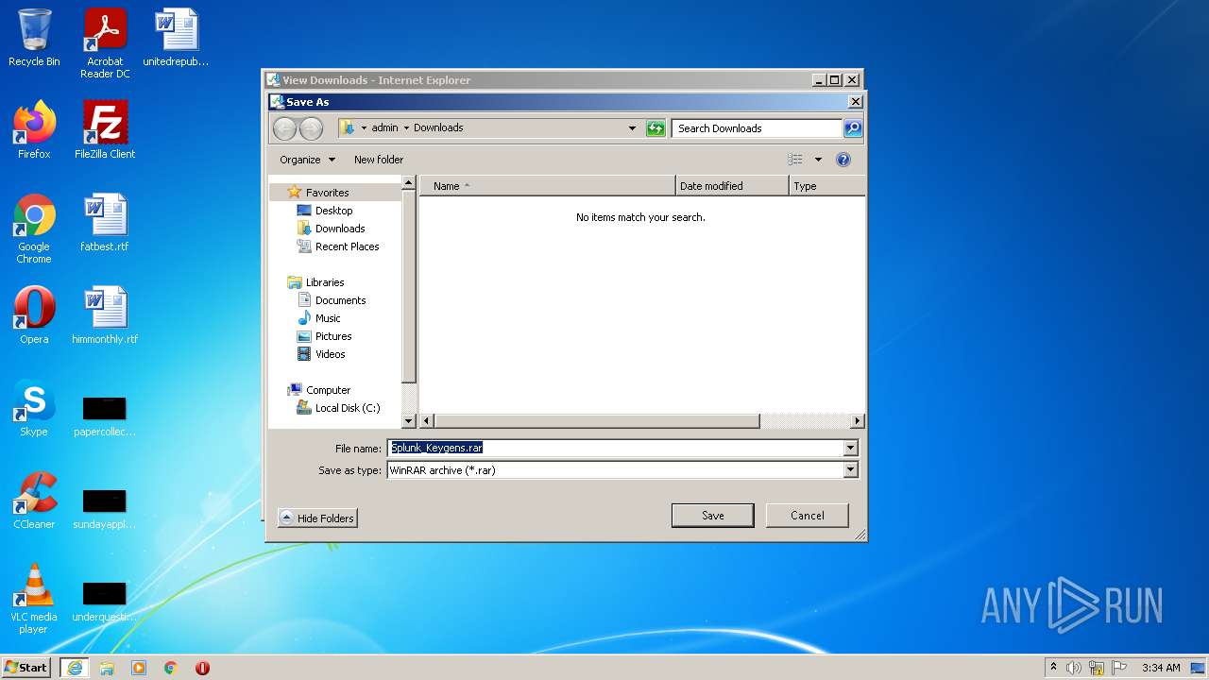Select the Pictures library
This screenshot has width=1209, height=680.
tap(333, 336)
